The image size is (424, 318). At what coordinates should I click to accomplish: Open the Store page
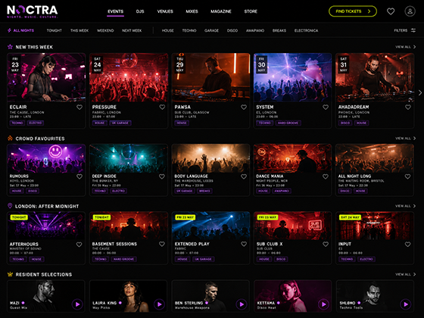251,11
